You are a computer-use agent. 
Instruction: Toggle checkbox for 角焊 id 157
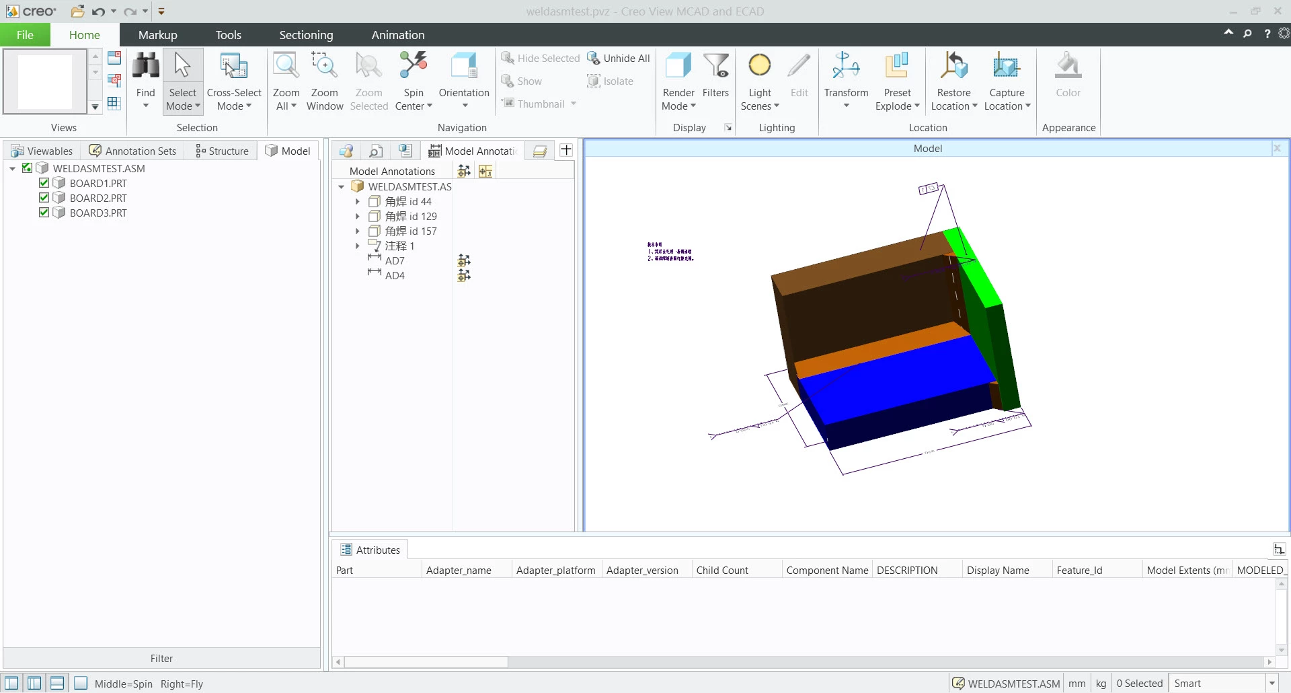tap(375, 231)
